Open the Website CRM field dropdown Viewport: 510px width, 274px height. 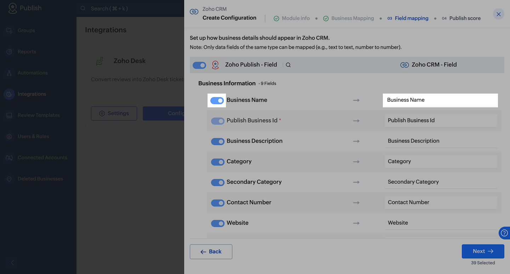(x=441, y=223)
